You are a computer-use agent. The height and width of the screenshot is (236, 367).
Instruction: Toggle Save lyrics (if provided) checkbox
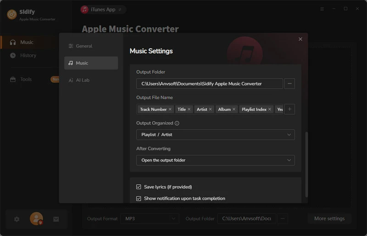(x=139, y=187)
